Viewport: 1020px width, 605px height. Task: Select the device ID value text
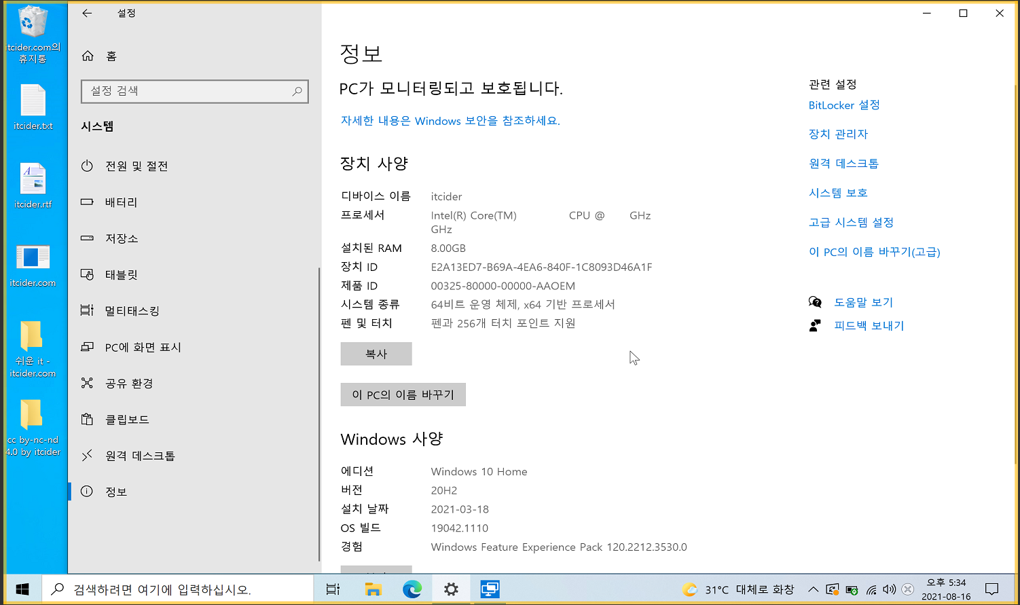coord(541,267)
